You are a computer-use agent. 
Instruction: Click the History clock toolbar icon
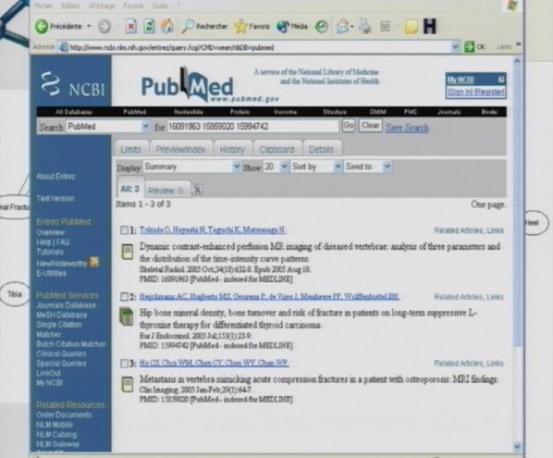pos(321,27)
